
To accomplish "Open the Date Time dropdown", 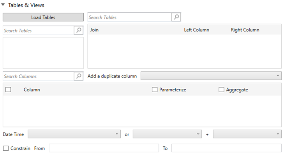I will click(x=74, y=134).
